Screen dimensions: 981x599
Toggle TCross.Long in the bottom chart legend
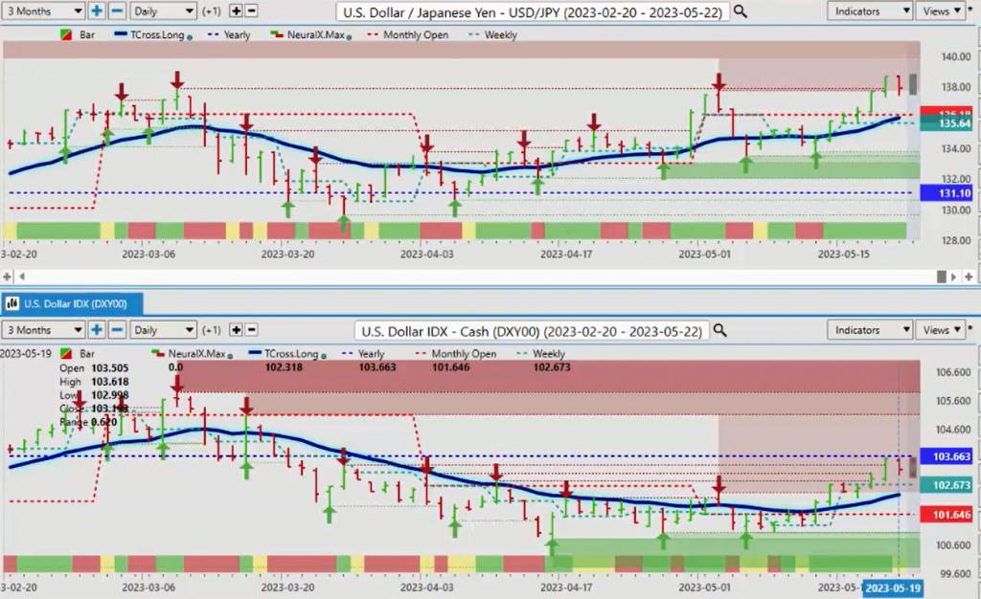click(287, 353)
